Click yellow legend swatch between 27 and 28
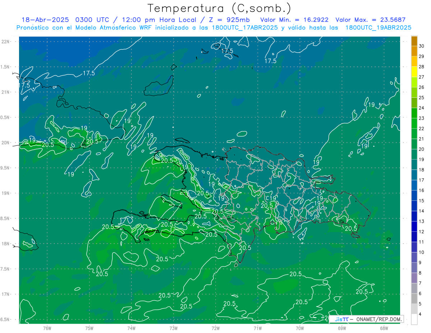This screenshot has height=333, width=431. tap(414, 72)
